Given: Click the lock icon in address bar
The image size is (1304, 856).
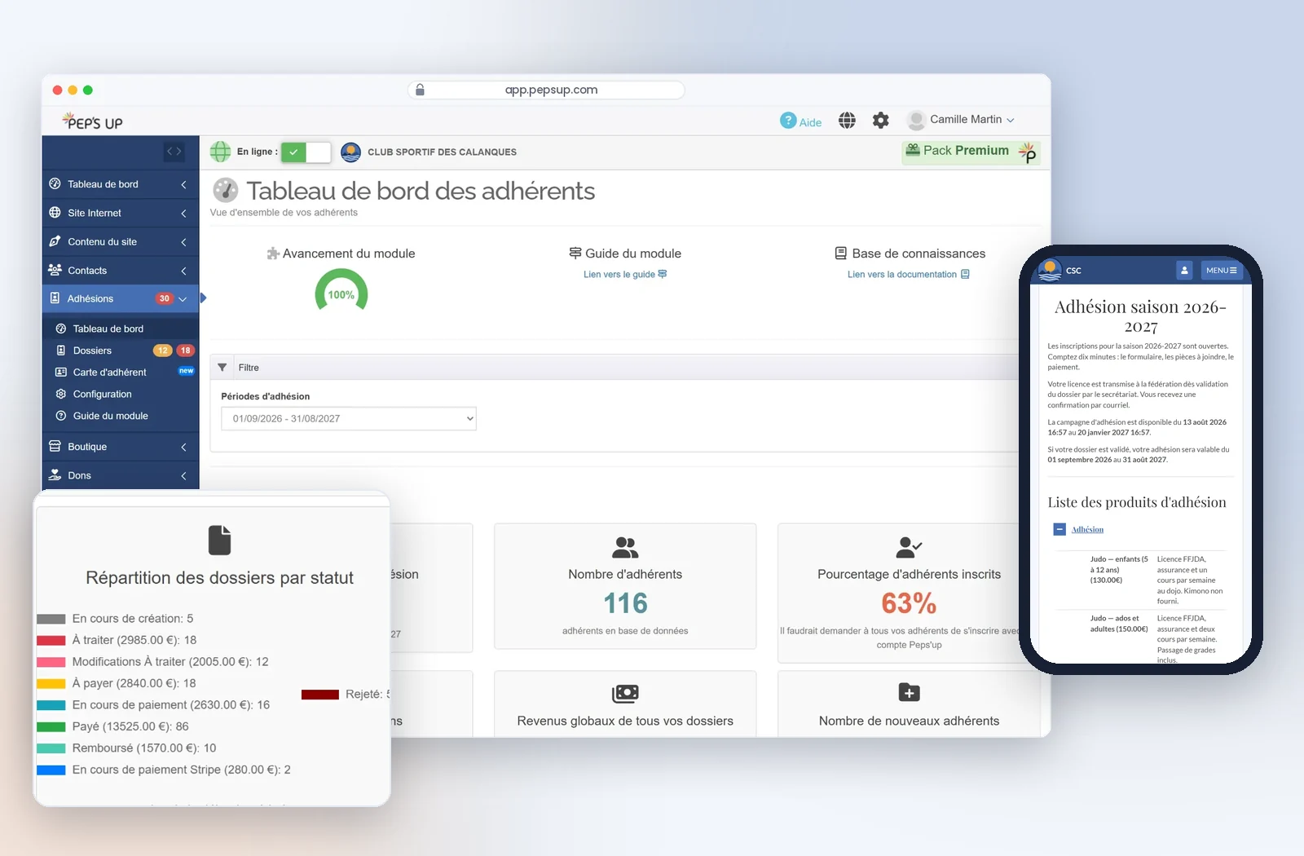Looking at the screenshot, I should click(420, 90).
